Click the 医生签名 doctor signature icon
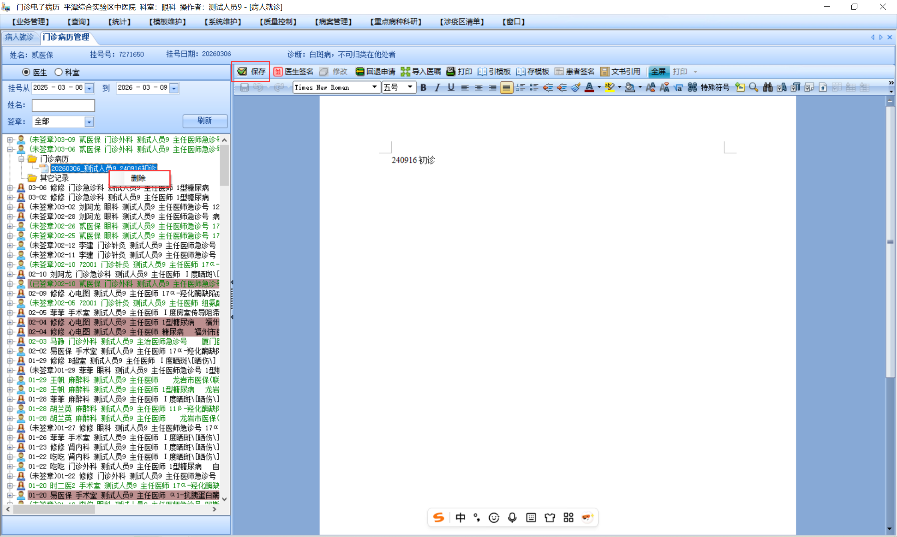897x537 pixels. click(278, 72)
